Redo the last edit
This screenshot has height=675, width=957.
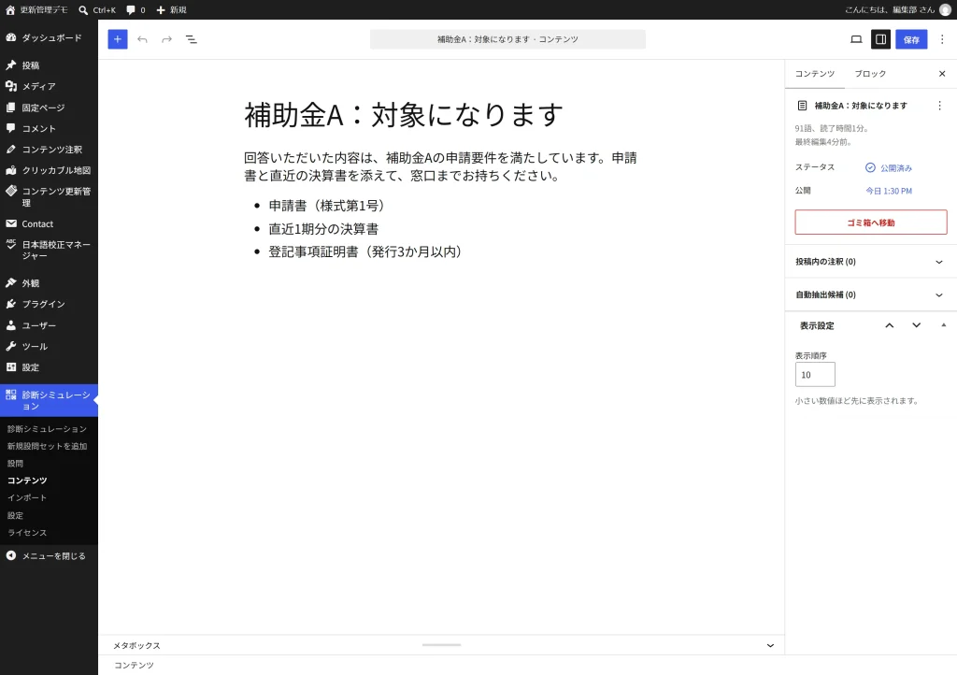[166, 39]
